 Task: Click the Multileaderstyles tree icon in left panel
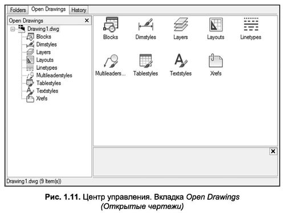click(x=30, y=75)
